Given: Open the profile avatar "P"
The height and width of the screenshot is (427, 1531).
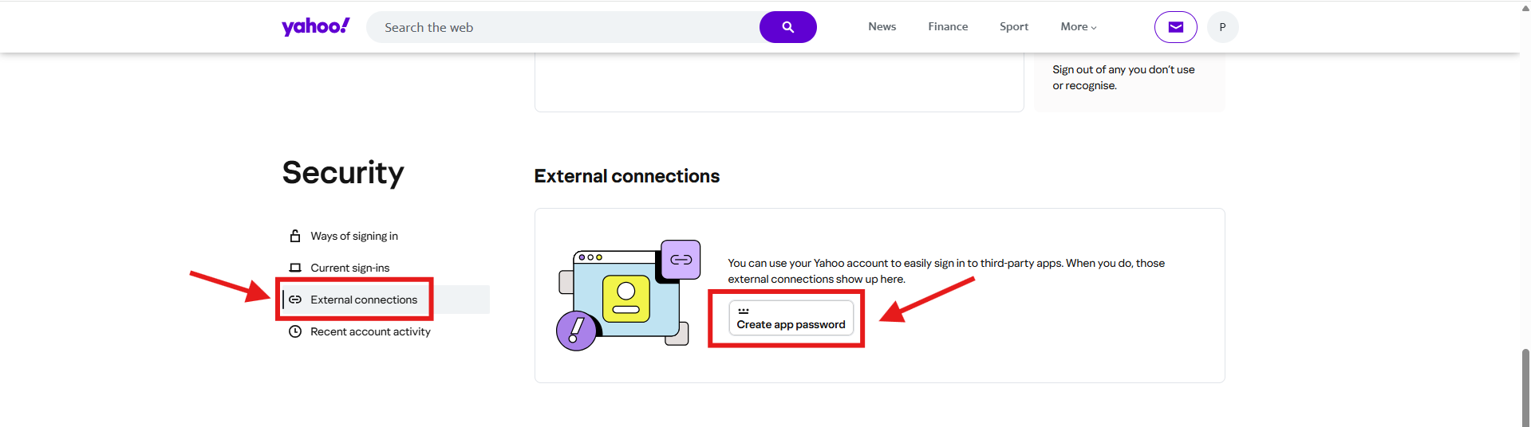Looking at the screenshot, I should click(x=1222, y=27).
